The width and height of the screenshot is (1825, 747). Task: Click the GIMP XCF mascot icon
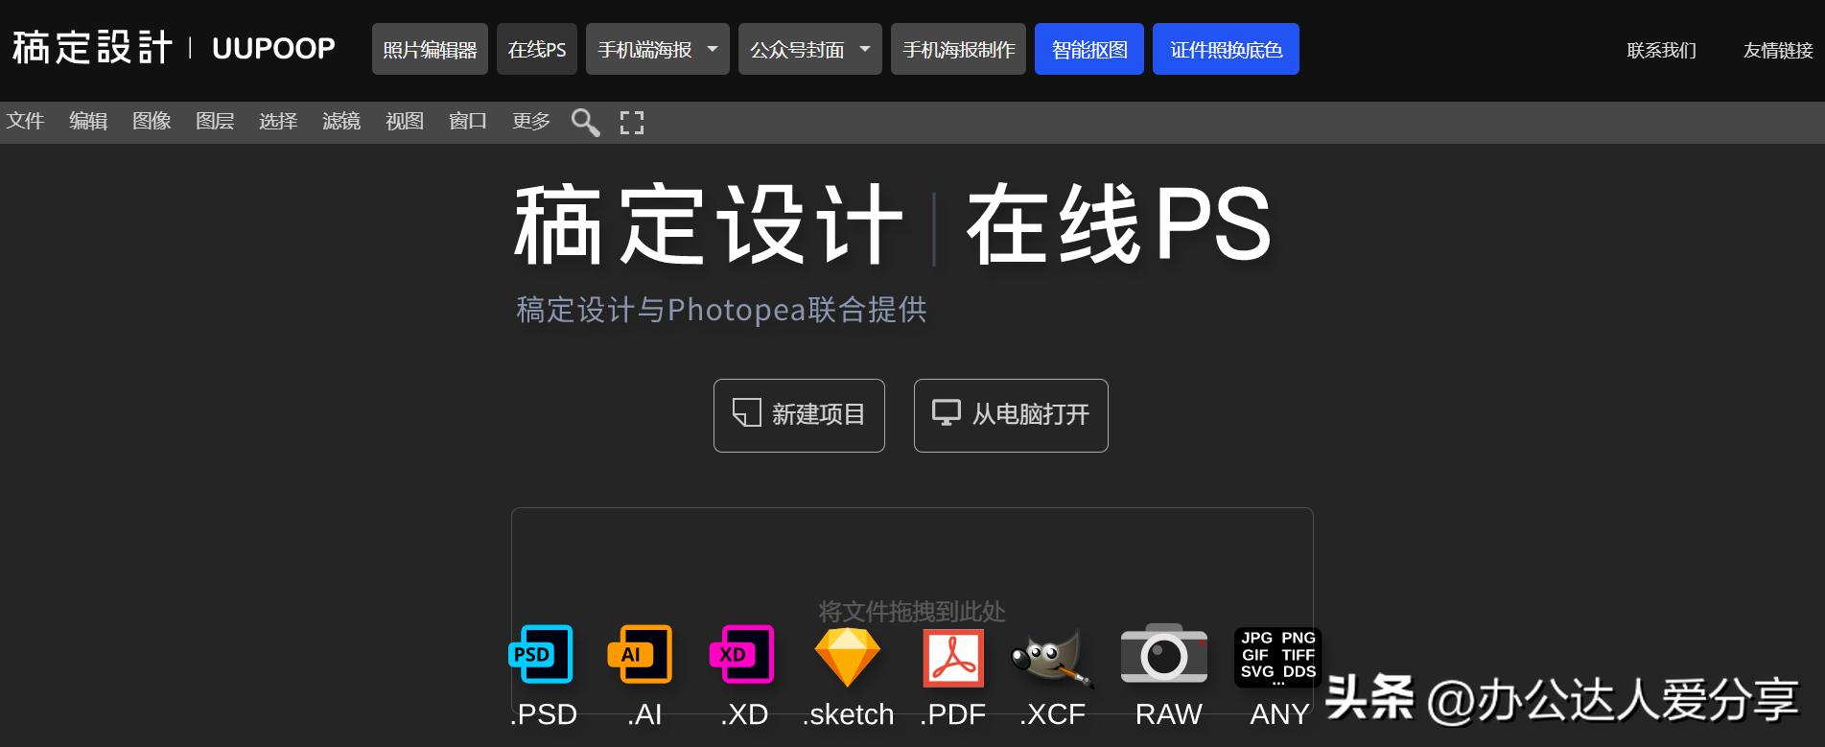point(1052,658)
